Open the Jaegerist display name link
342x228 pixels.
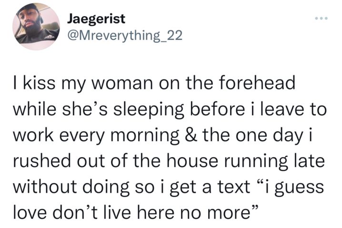click(x=96, y=19)
